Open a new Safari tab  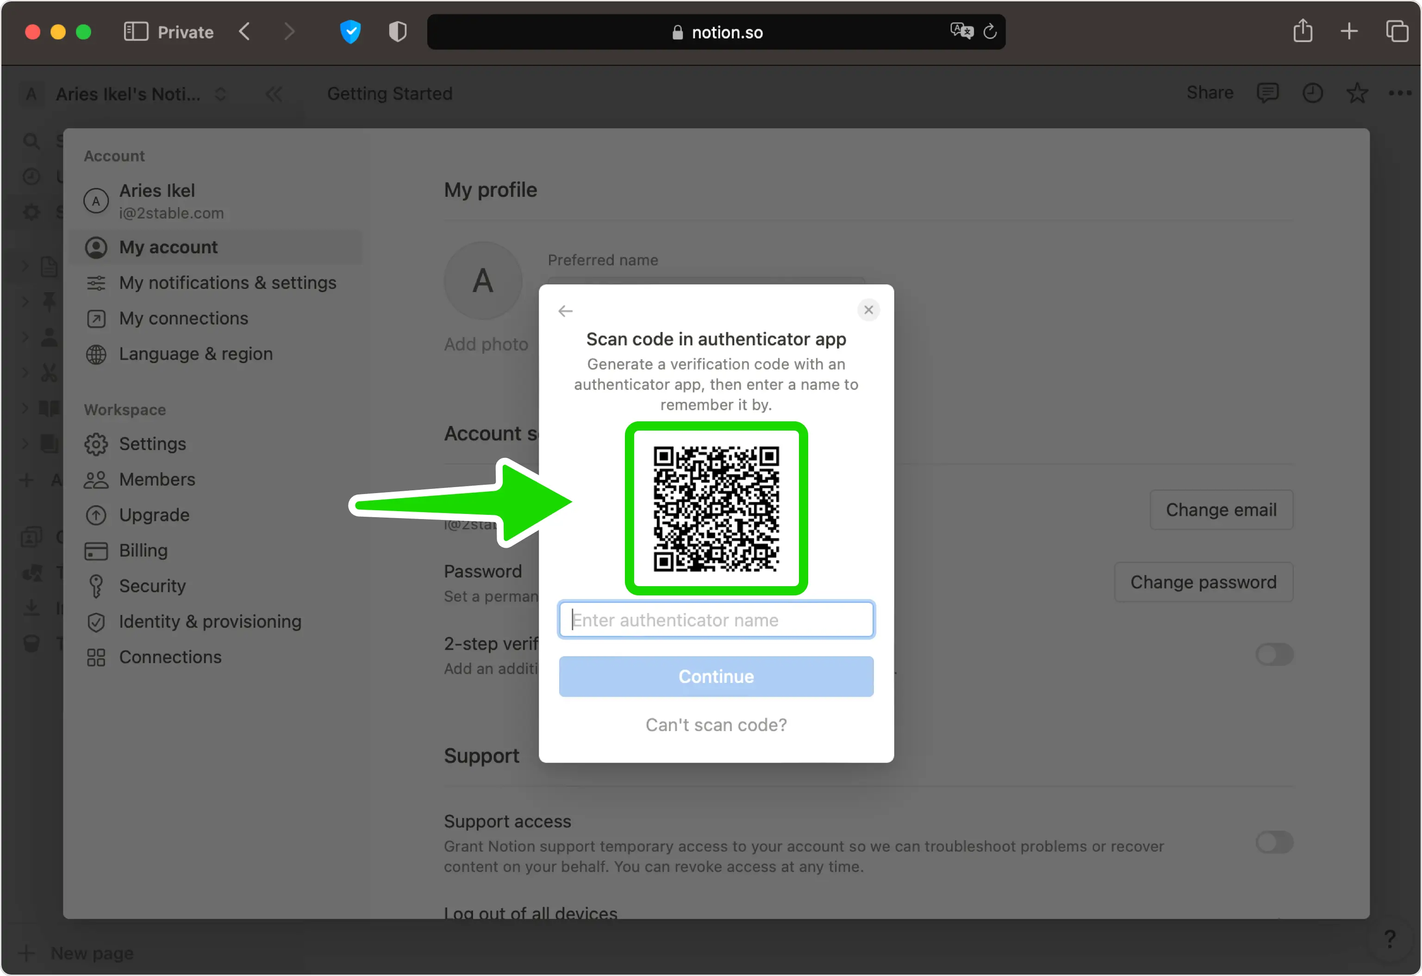[x=1348, y=31]
